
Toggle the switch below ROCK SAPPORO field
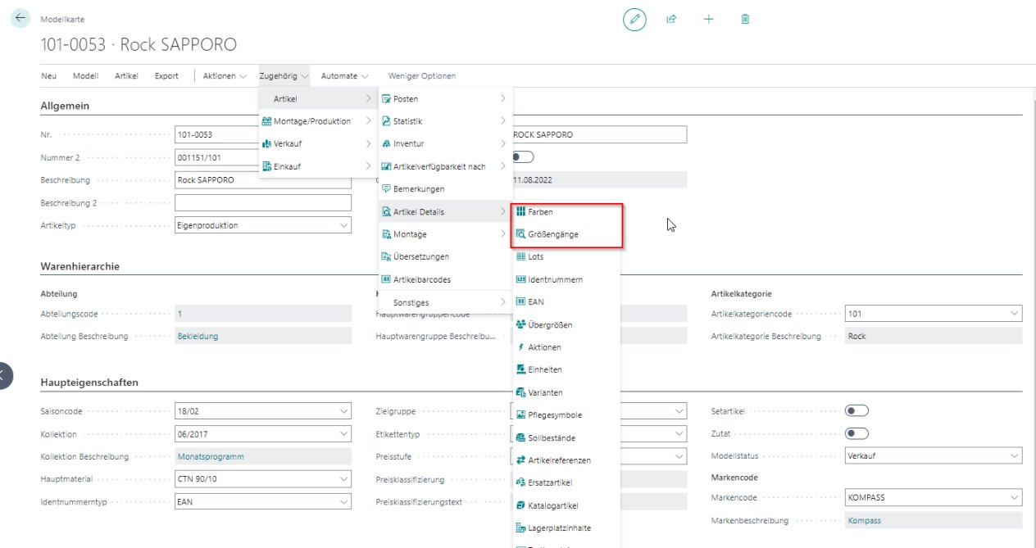523,156
